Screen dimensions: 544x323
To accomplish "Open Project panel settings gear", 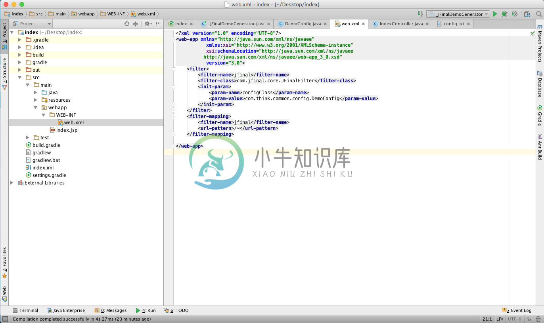I will pos(147,24).
